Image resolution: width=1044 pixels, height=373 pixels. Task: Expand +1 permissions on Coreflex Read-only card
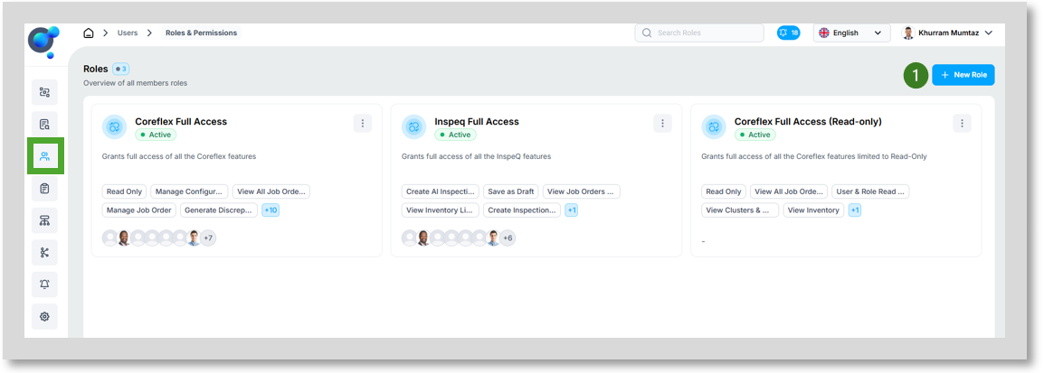[855, 210]
